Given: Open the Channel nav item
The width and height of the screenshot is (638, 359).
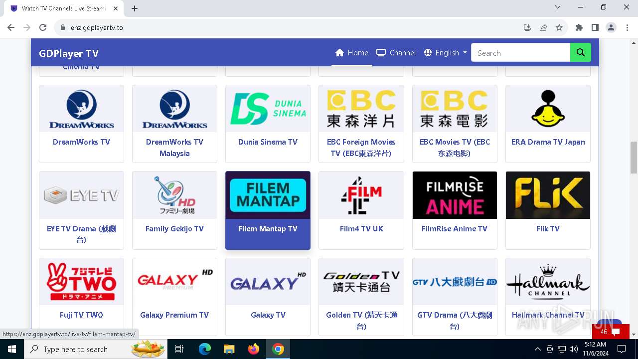Looking at the screenshot, I should (396, 52).
